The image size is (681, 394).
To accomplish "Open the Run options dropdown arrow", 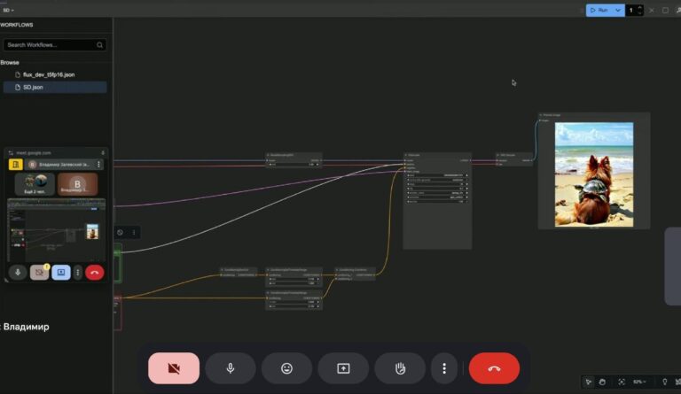I will pos(618,10).
